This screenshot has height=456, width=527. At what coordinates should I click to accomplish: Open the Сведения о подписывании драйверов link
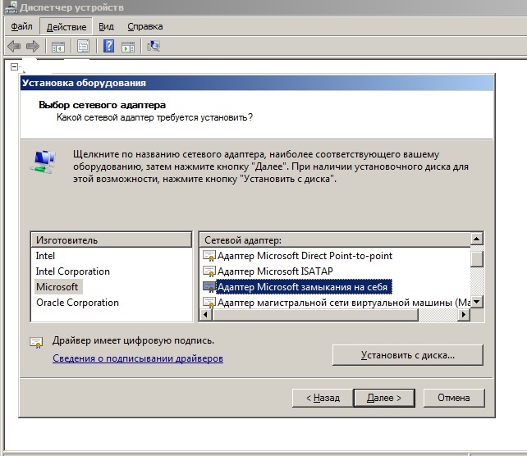click(138, 358)
